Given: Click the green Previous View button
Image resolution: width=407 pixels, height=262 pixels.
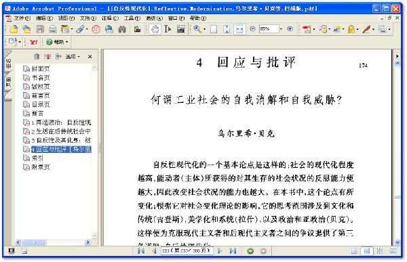Looking at the screenshot, I should point(250,251).
